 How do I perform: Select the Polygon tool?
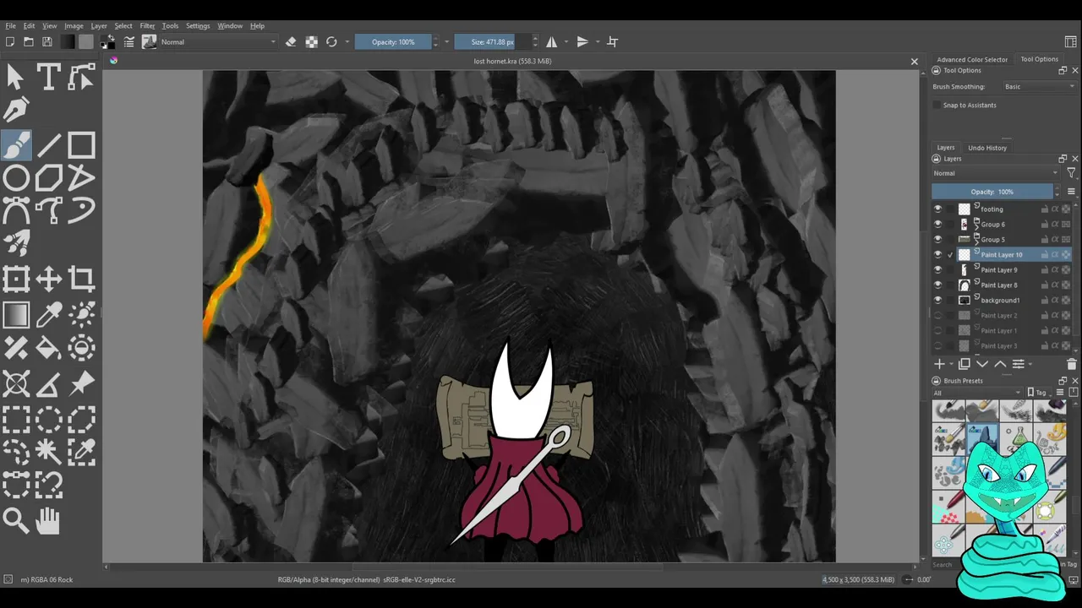(x=48, y=178)
